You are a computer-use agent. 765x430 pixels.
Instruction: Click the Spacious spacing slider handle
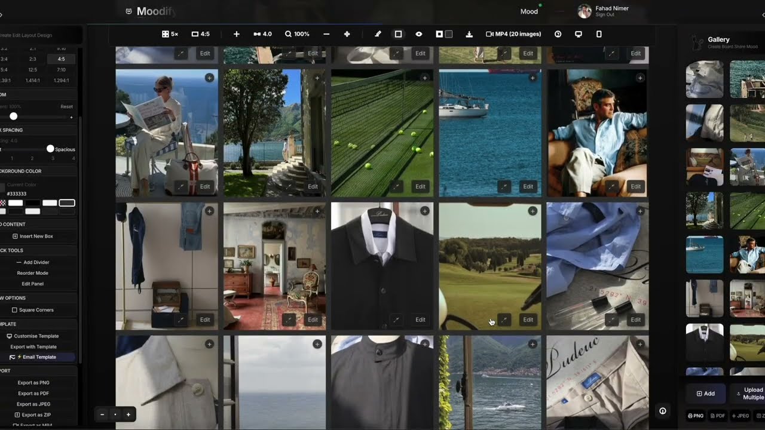tap(50, 149)
